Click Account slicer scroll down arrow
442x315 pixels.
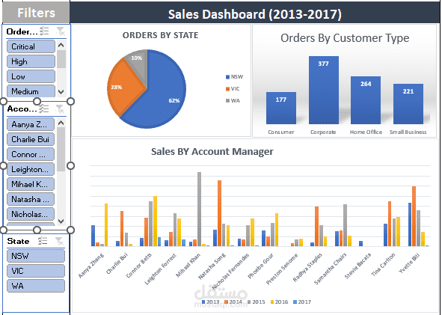pyautogui.click(x=61, y=221)
